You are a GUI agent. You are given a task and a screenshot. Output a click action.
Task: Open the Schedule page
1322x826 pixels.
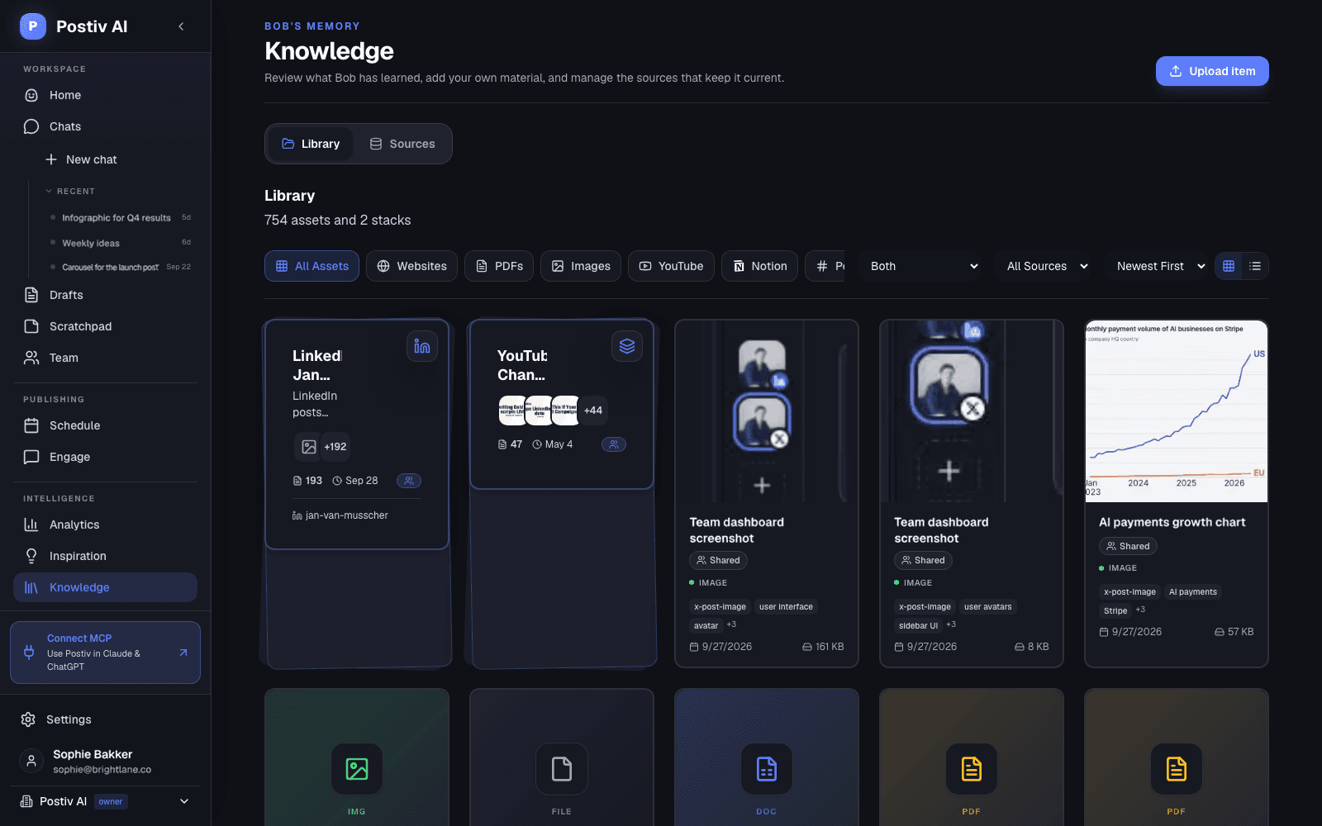[105, 425]
